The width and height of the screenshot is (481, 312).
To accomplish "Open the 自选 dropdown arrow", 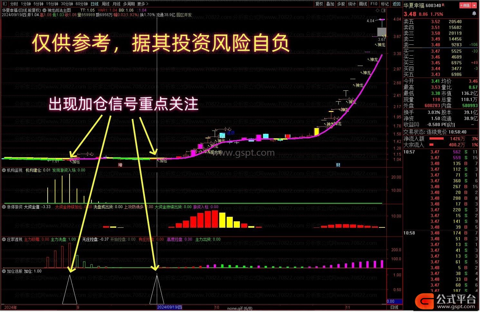I will [x=475, y=5].
